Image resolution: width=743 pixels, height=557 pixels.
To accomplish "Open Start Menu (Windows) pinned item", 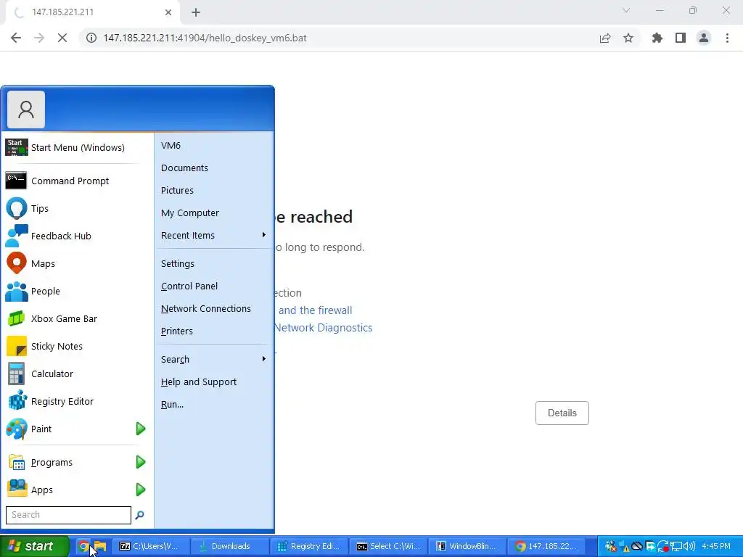I will tap(78, 147).
